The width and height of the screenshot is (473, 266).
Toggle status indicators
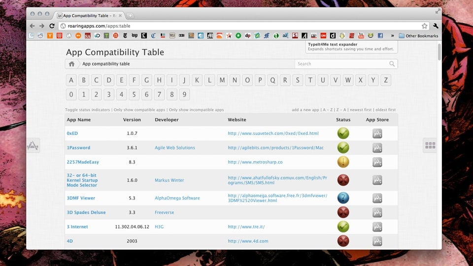click(x=88, y=110)
